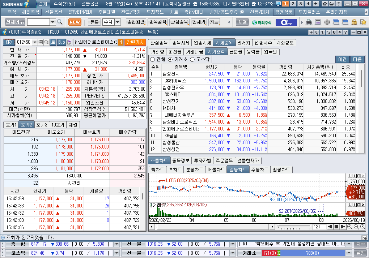Toggle the KRX exchange button
The image size is (369, 258).
[9, 42]
